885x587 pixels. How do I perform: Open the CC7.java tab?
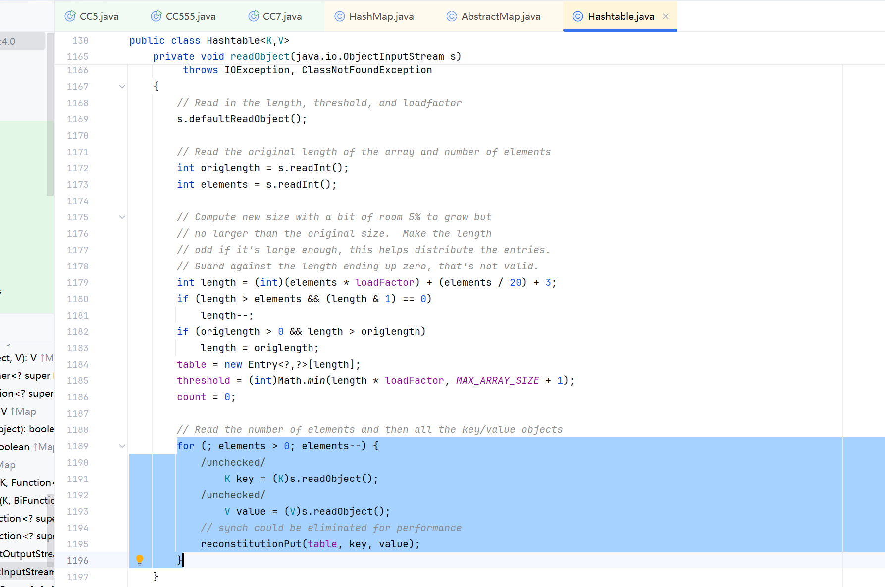click(282, 16)
